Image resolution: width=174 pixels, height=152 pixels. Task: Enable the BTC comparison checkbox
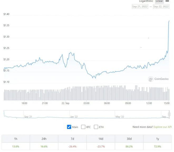83,127
